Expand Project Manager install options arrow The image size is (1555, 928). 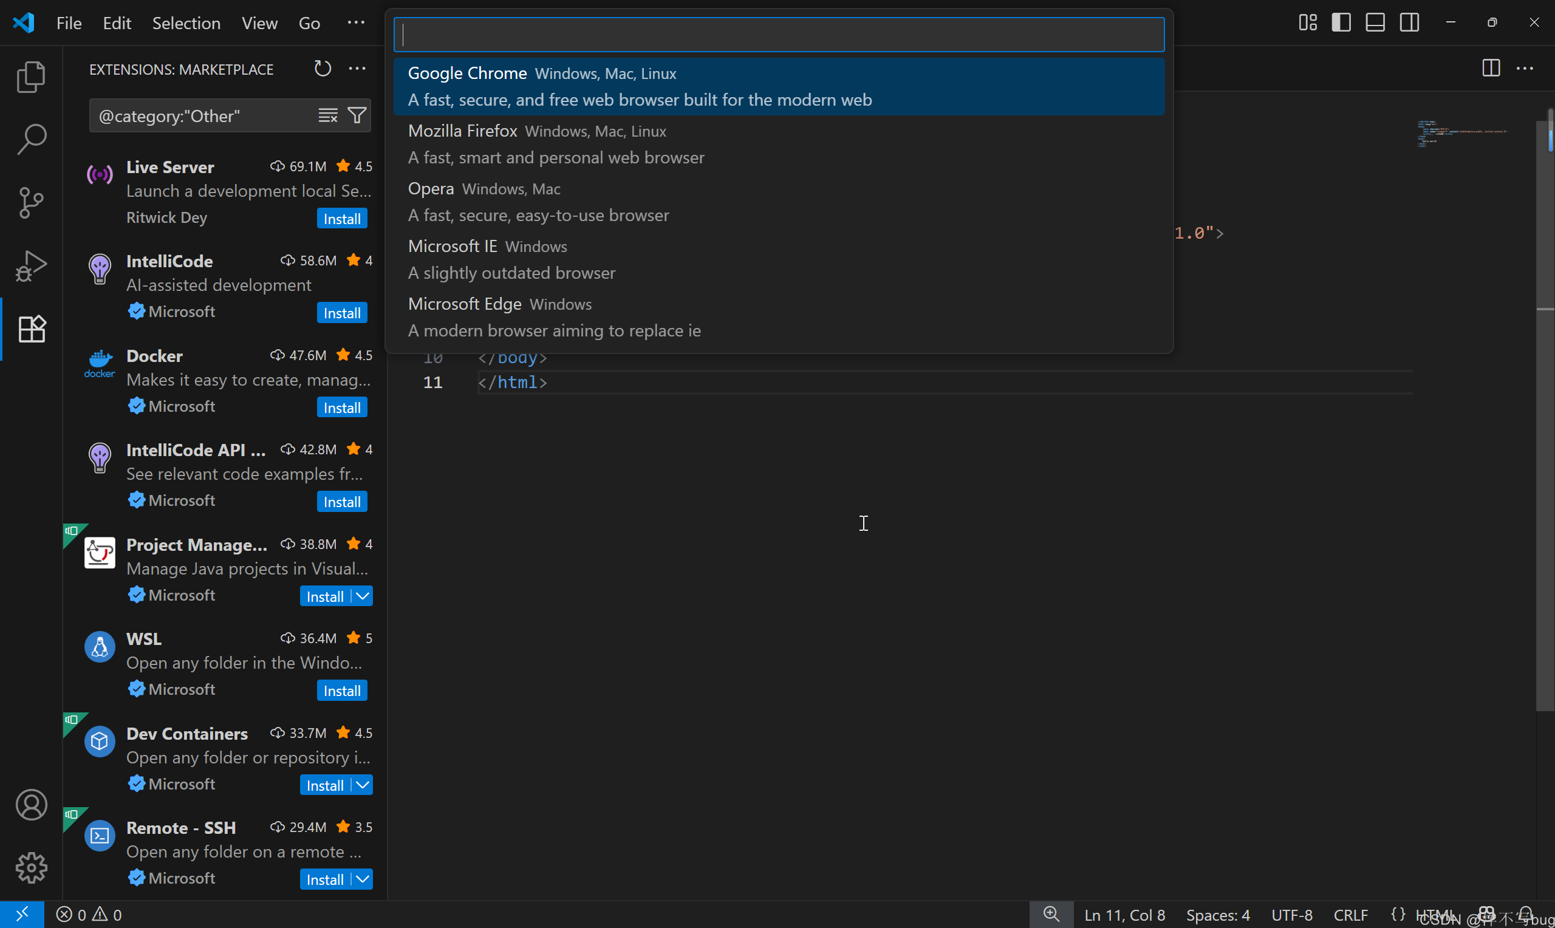click(x=363, y=596)
